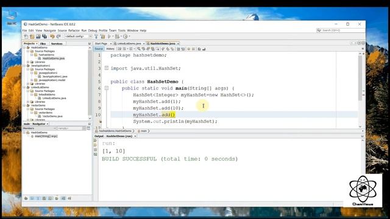The image size is (390, 219).
Task: Minimize the Projects panel
Action: (x=90, y=43)
